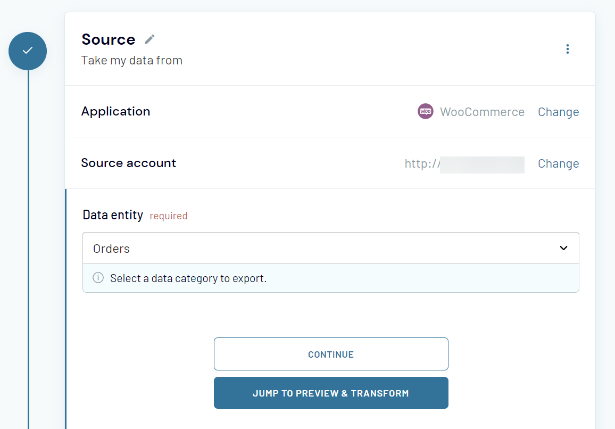Click JUMP TO PREVIEW & TRANSFORM

tap(330, 393)
